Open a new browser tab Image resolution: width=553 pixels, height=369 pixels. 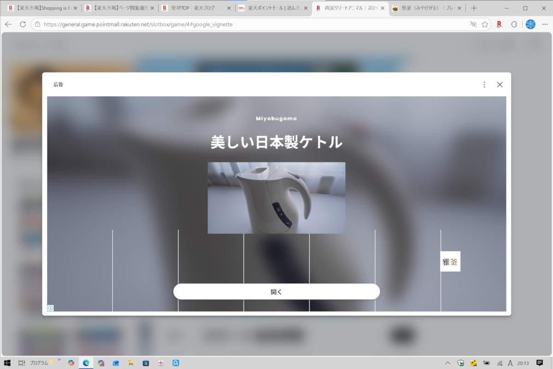(474, 8)
